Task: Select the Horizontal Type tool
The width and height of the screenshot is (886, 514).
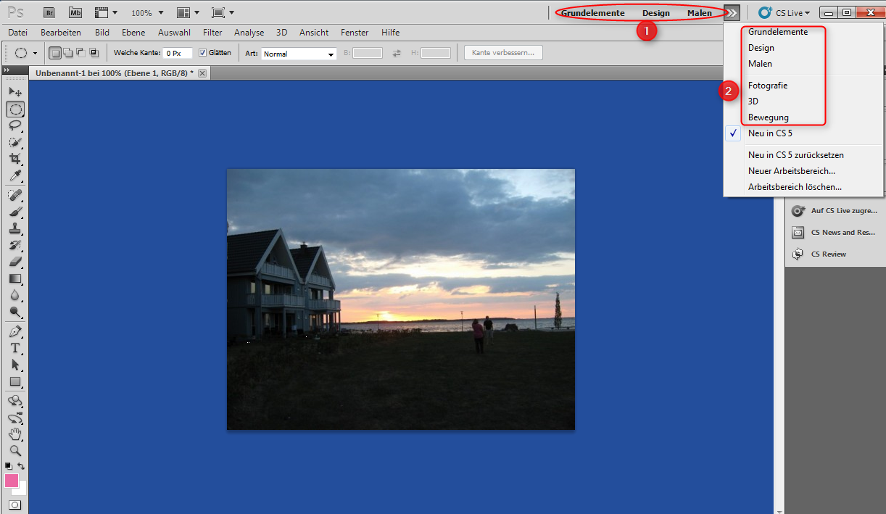Action: click(x=16, y=348)
